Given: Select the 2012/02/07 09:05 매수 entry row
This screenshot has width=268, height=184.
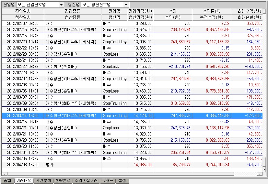Looking at the screenshot, I should [130, 24].
